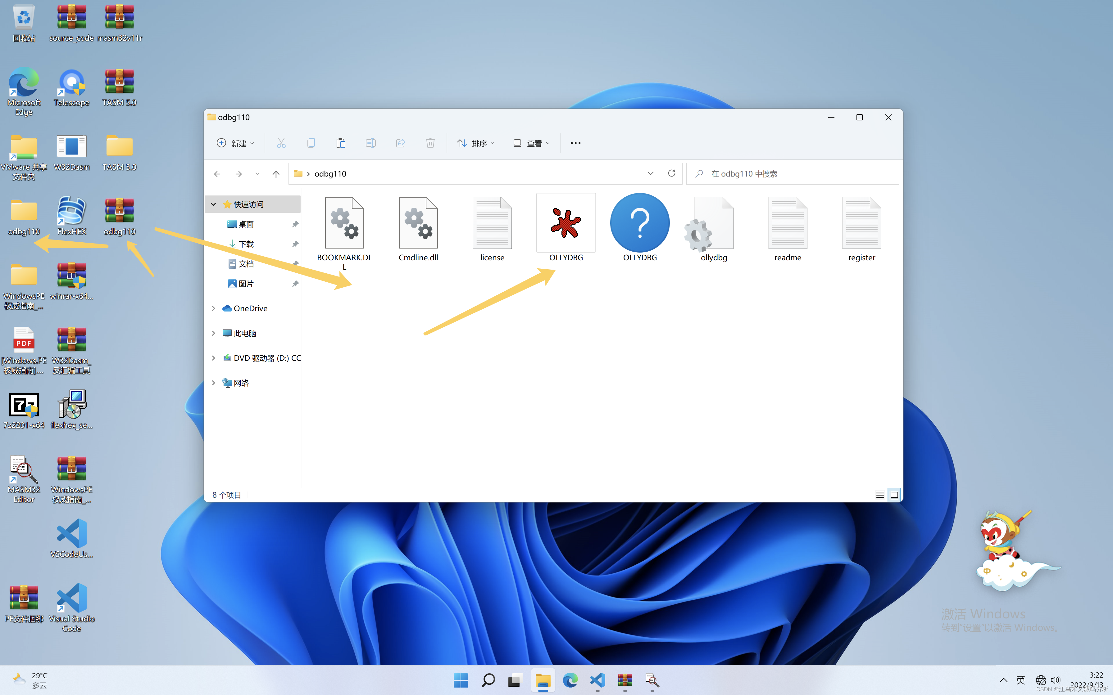Toggle the input language indicator 英
The image size is (1113, 695).
click(x=1020, y=680)
